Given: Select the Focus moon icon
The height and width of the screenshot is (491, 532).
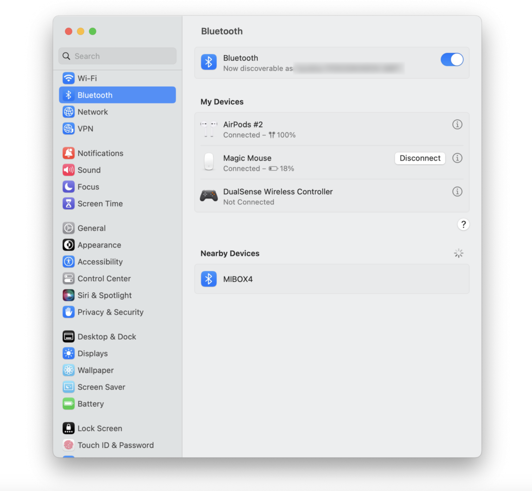Looking at the screenshot, I should coord(69,187).
